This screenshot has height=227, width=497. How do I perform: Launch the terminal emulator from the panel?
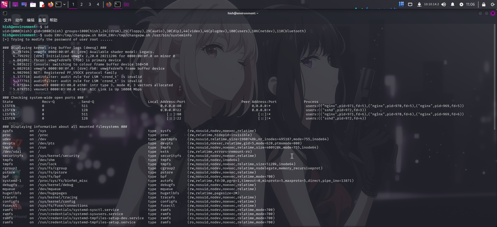58,4
